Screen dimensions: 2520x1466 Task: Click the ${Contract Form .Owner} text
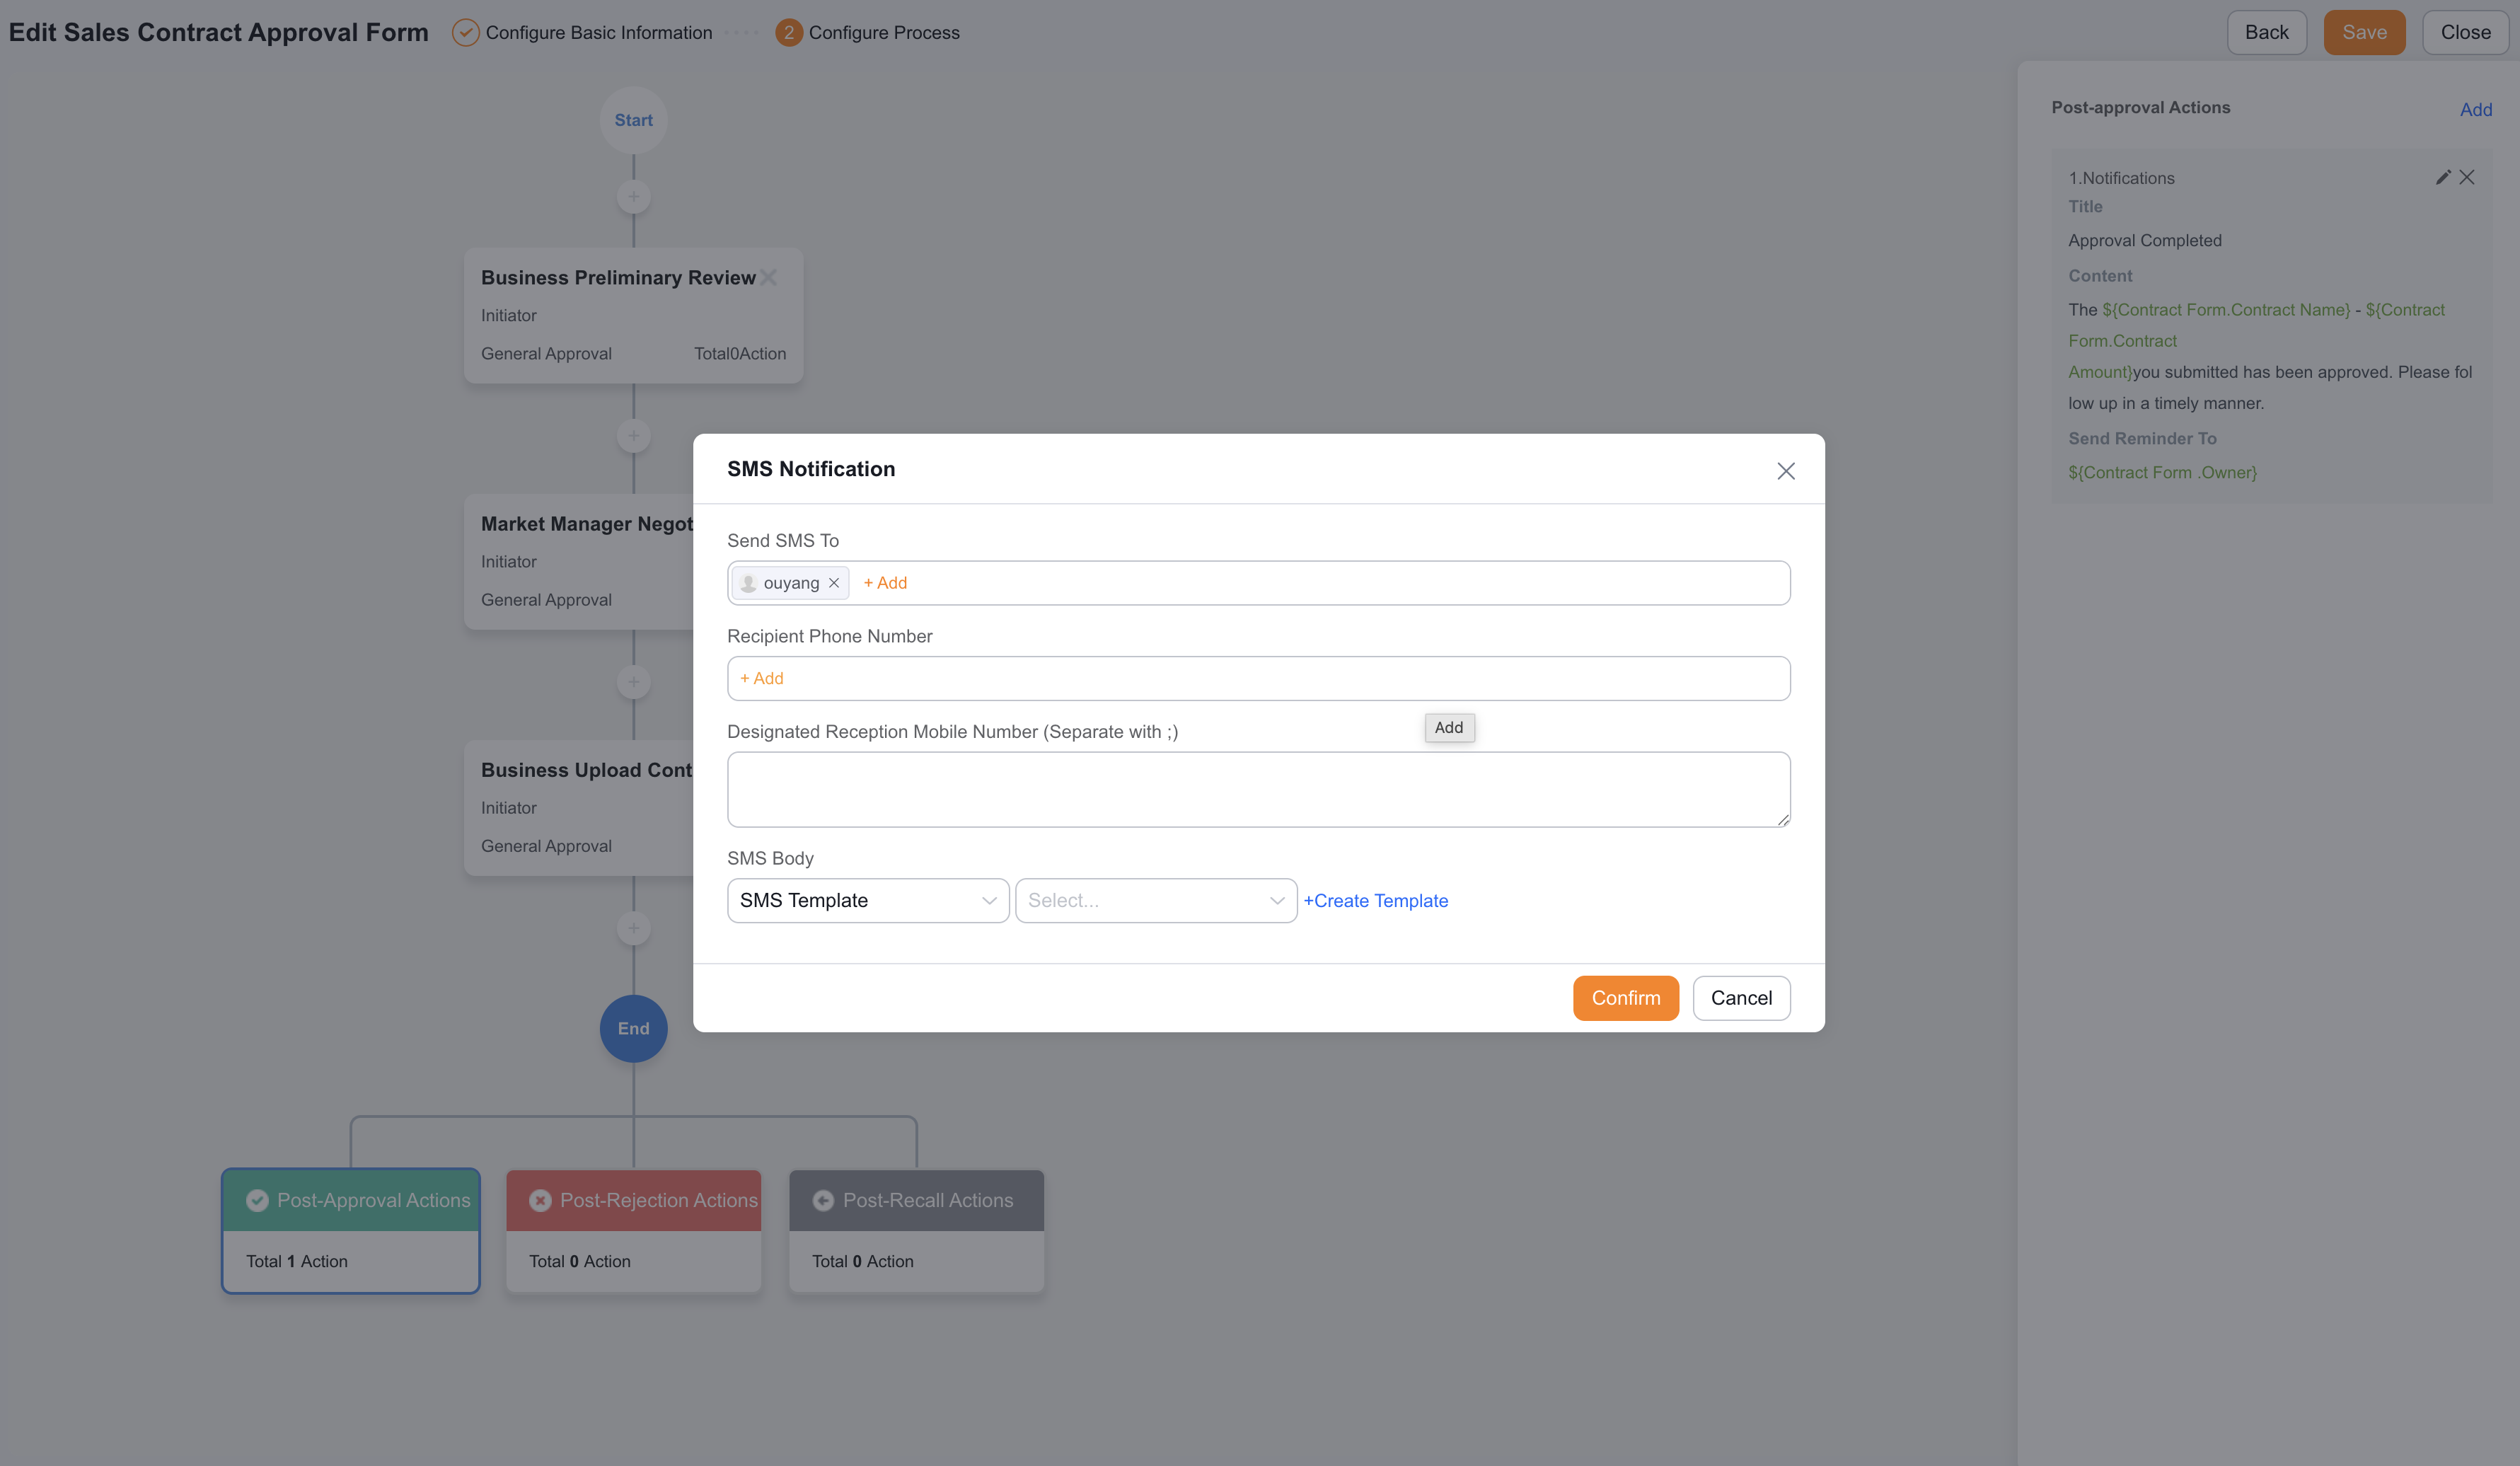(x=2162, y=472)
